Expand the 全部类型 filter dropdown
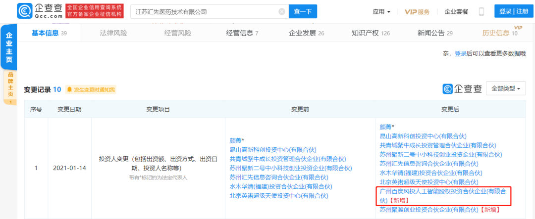535x219 pixels. coord(506,89)
